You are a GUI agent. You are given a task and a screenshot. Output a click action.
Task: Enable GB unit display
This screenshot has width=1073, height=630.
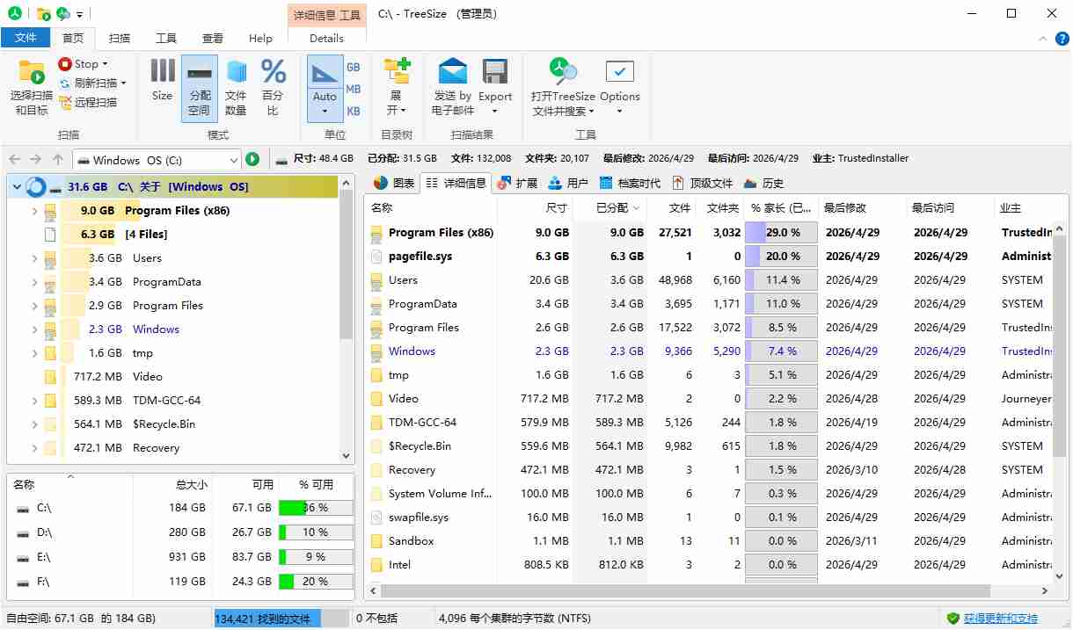tap(354, 67)
